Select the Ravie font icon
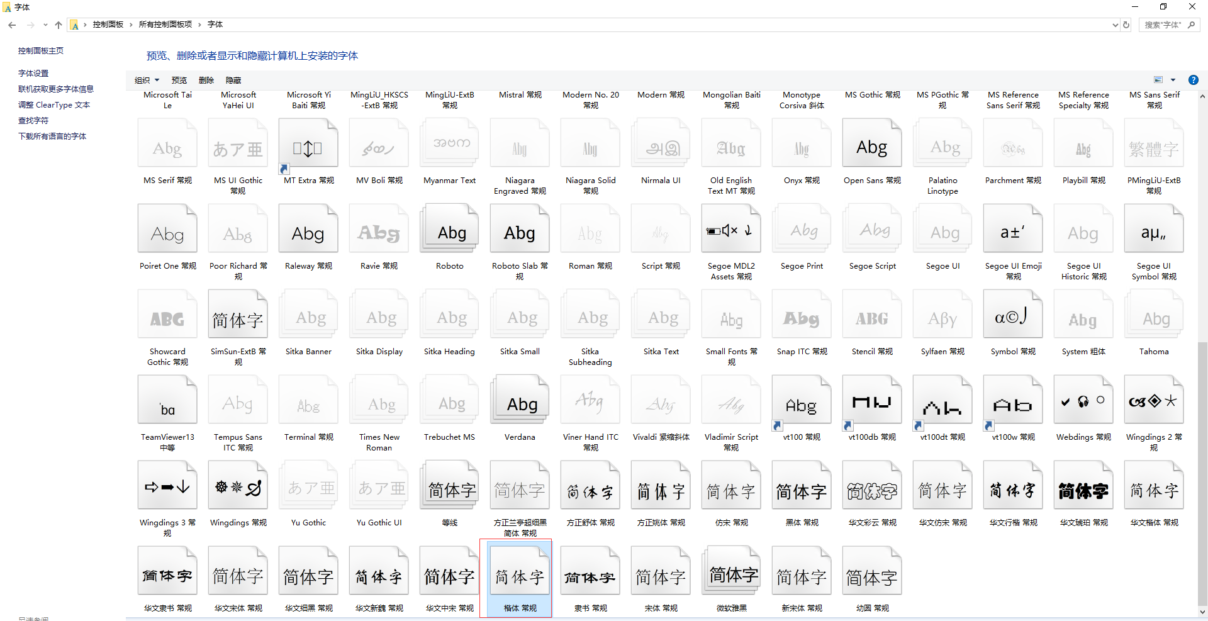This screenshot has height=621, width=1208. click(x=379, y=229)
